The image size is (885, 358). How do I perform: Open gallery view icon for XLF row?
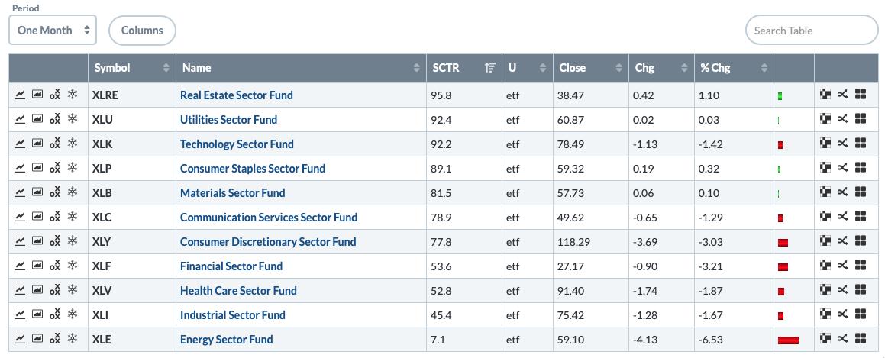tap(37, 266)
